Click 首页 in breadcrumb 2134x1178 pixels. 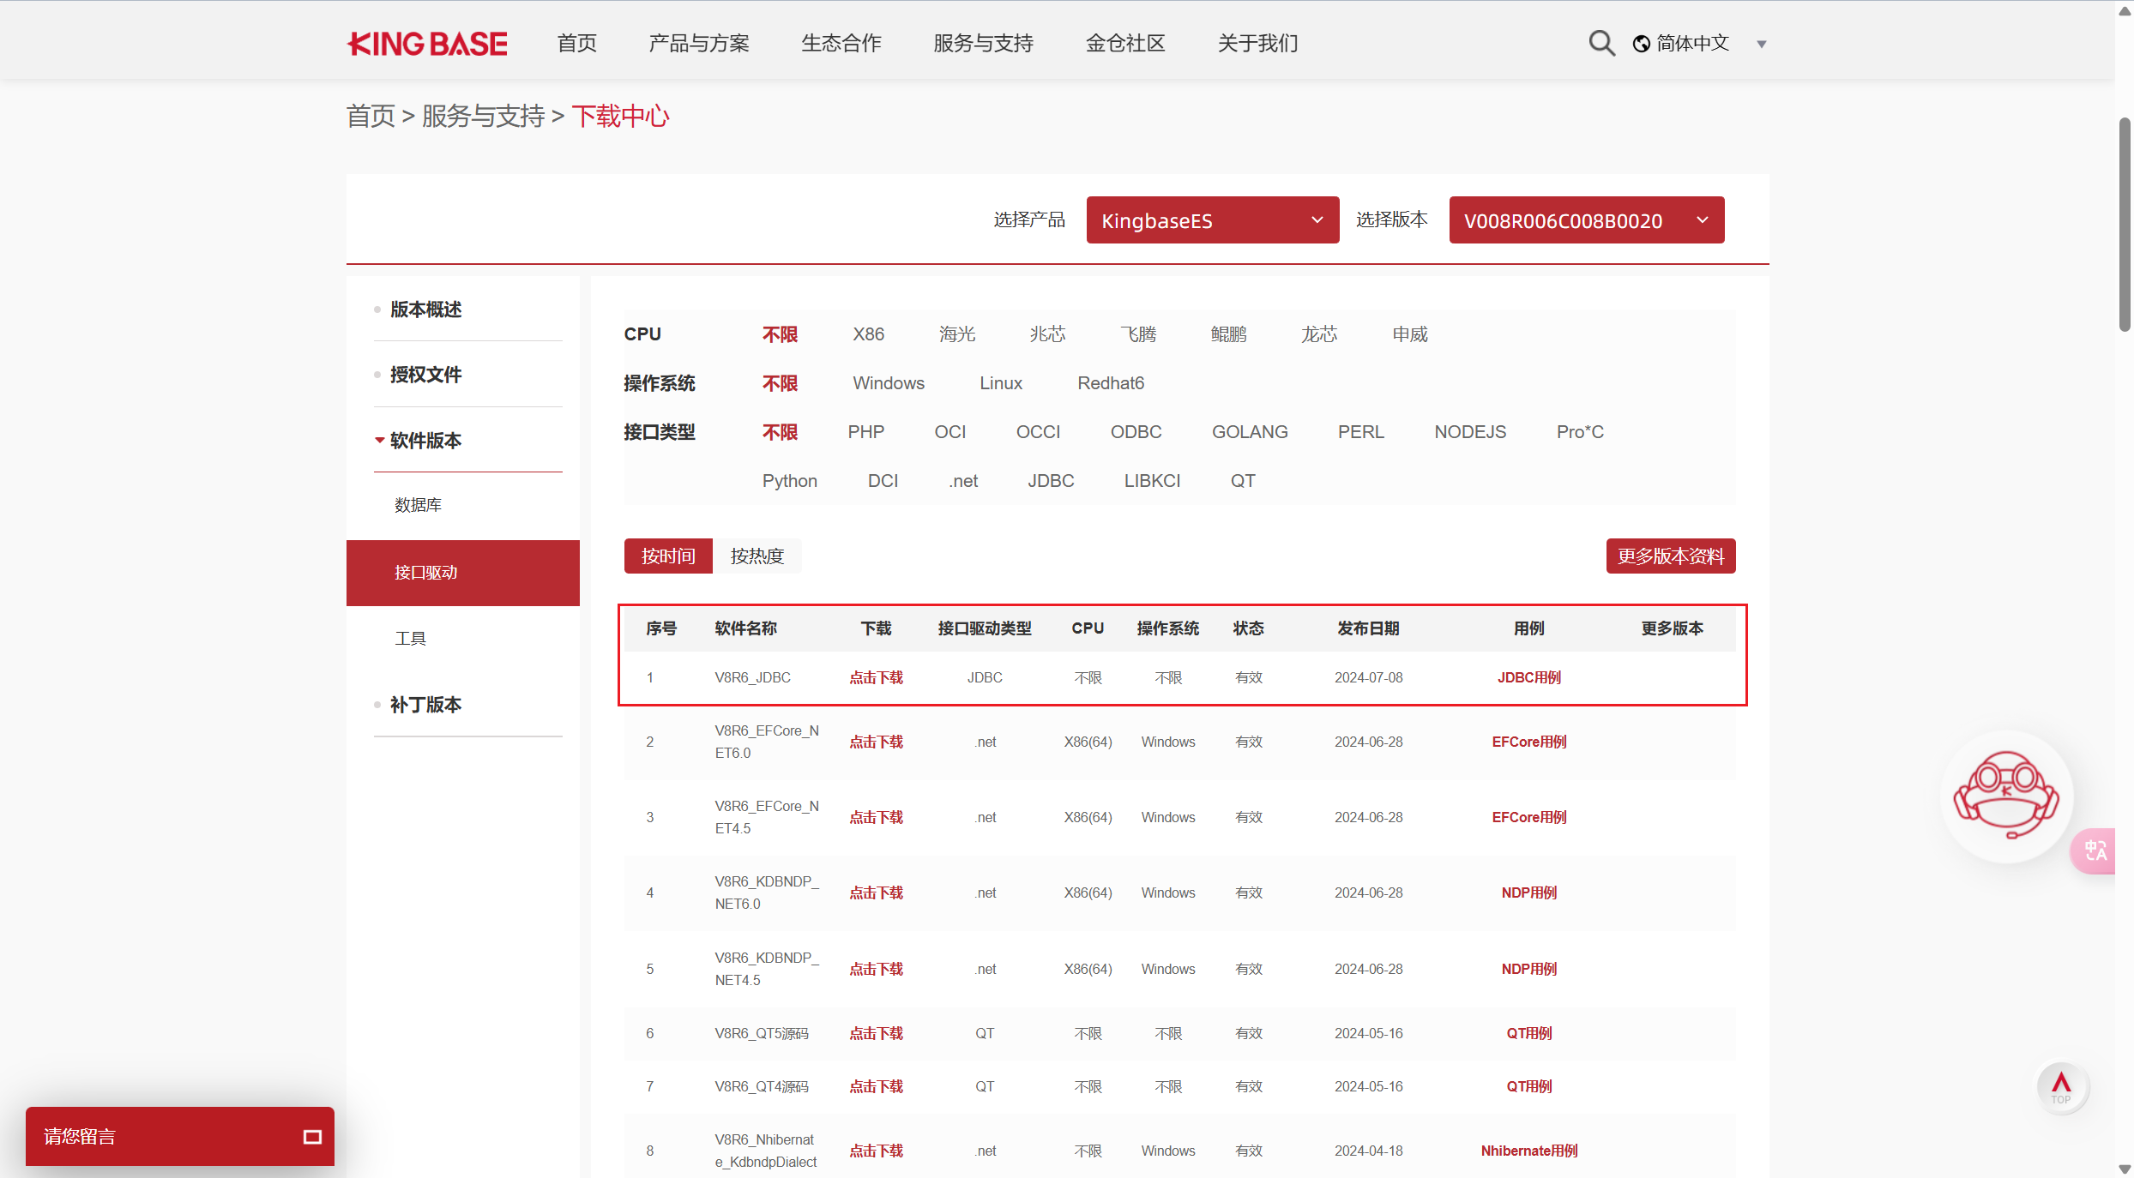coord(371,116)
